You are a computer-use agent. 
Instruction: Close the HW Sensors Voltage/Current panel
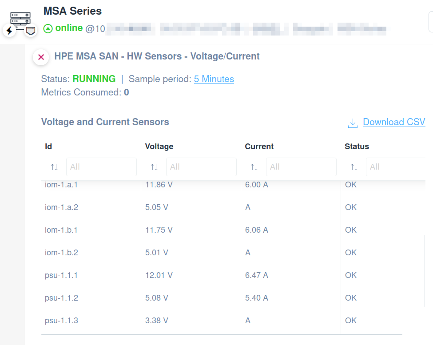pos(41,57)
